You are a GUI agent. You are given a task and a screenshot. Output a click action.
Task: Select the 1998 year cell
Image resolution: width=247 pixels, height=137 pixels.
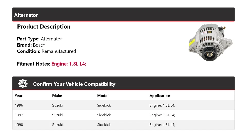(x=19, y=125)
